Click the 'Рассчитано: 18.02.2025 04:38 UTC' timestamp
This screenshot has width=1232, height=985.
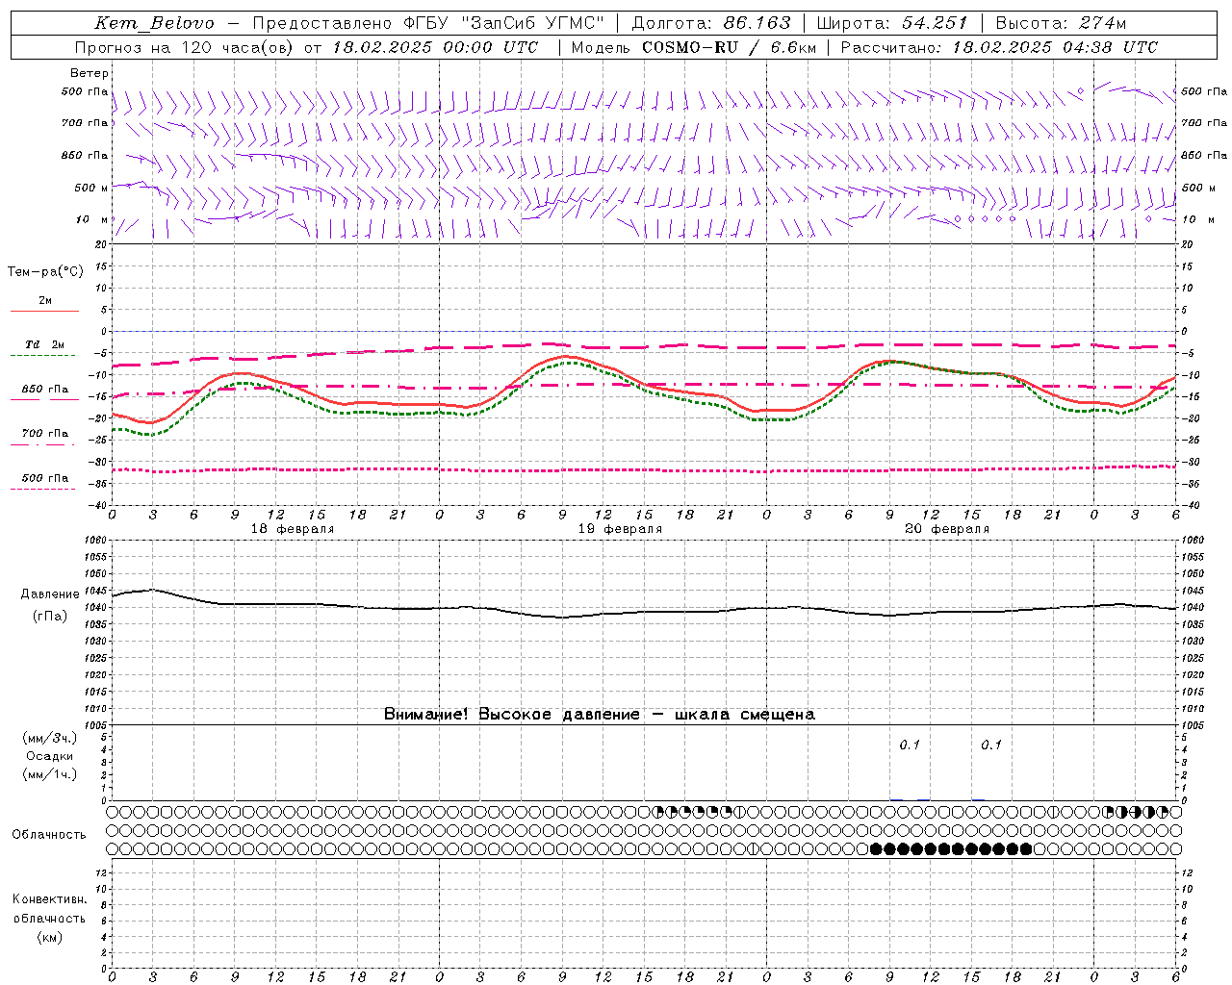point(999,47)
